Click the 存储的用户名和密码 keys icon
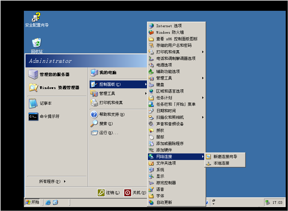 coord(151,45)
